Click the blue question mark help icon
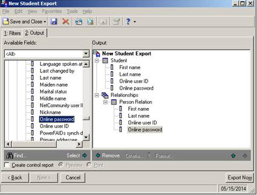The height and width of the screenshot is (195, 257). point(128,22)
